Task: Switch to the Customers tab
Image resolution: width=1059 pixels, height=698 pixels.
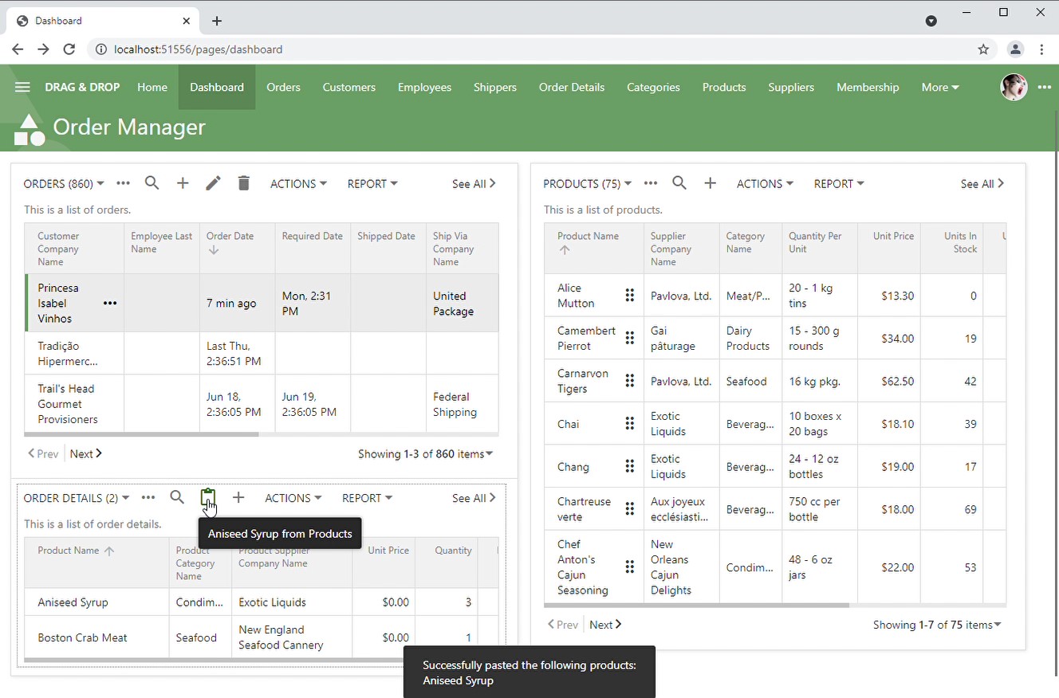Action: click(x=348, y=87)
